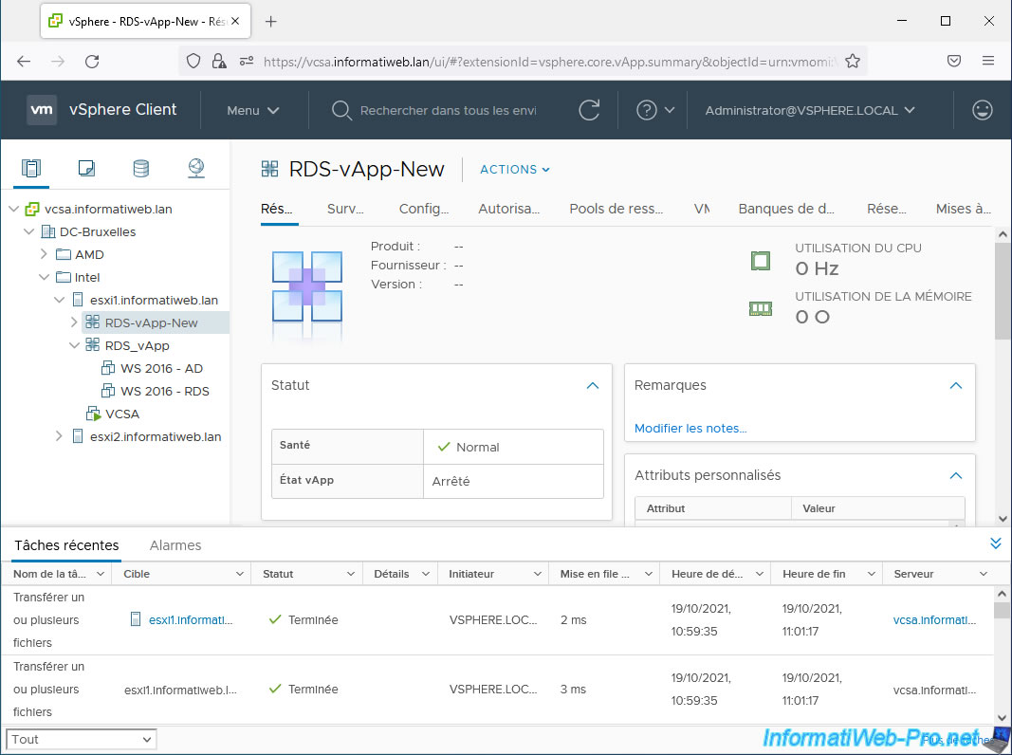
Task: Collapse the Attributs personnalisés card
Action: (x=956, y=475)
